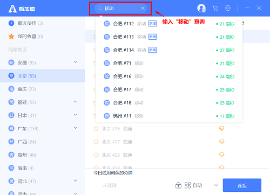Click the 连接 button
The height and width of the screenshot is (195, 270).
pos(242,185)
